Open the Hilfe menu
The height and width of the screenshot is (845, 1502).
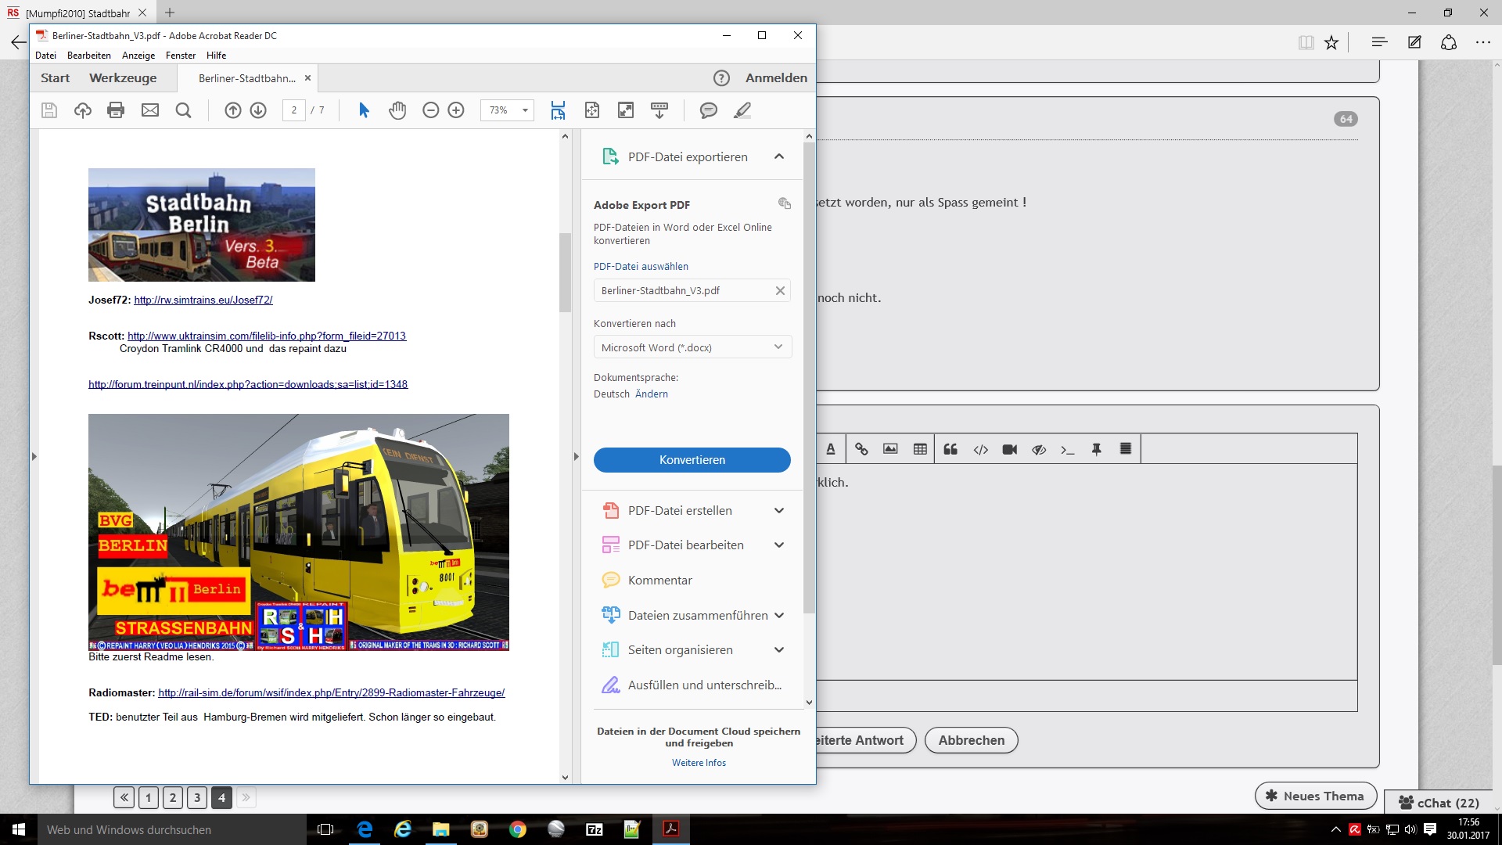[x=217, y=56]
